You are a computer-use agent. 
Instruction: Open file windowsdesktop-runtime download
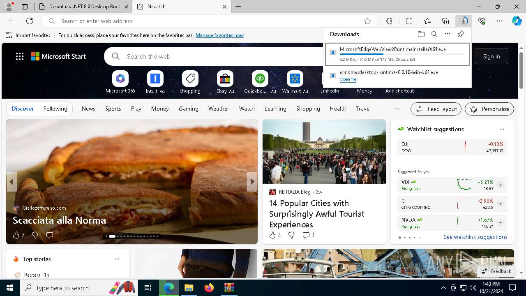[348, 79]
